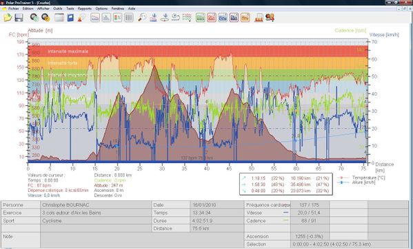413x249 pixels.
Task: Click the orange Intensité forte zone band
Action: tap(198, 63)
